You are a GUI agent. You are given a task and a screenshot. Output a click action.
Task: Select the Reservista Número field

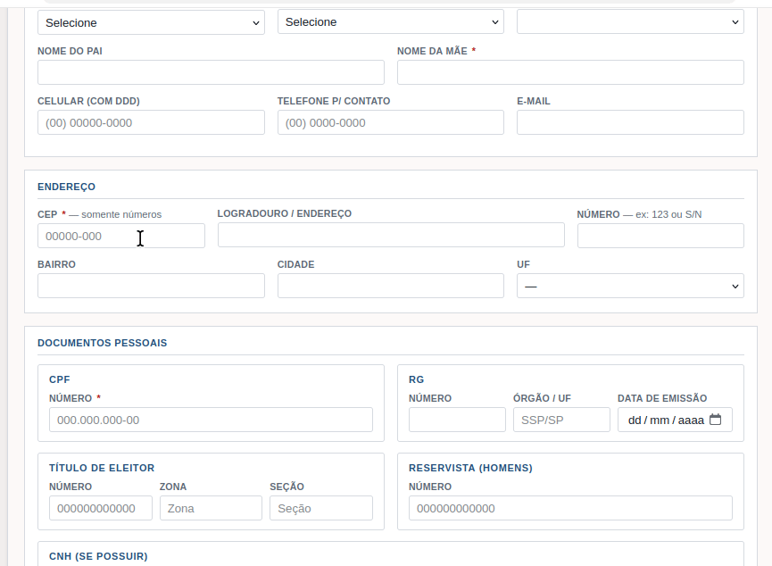570,508
